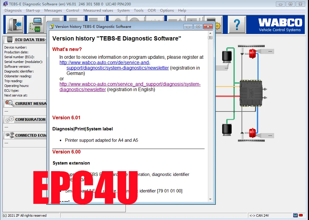Open the Control menu
The image size is (309, 220).
coord(73,10)
